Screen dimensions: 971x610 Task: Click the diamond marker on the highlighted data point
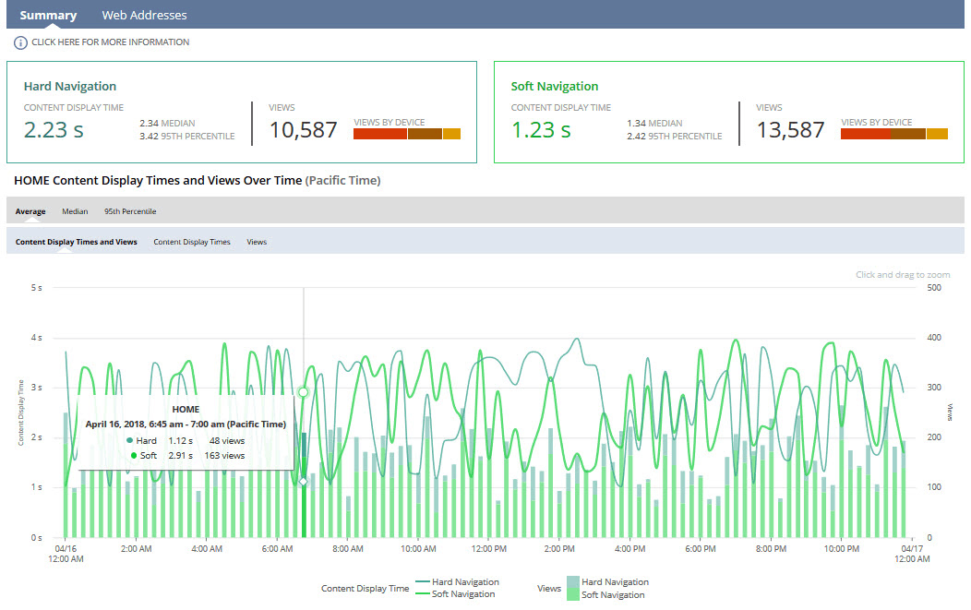coord(304,481)
